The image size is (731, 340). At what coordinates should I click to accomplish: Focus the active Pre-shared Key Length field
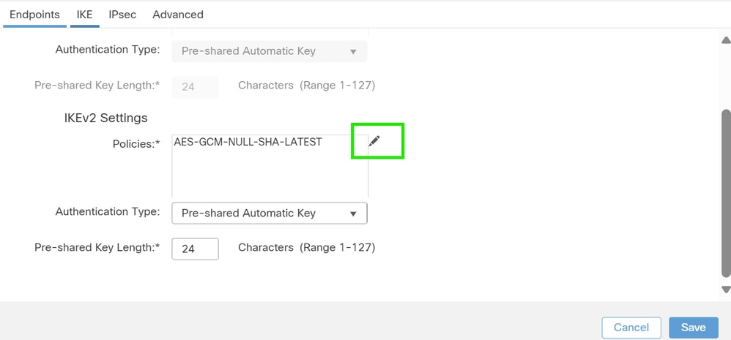pos(195,249)
